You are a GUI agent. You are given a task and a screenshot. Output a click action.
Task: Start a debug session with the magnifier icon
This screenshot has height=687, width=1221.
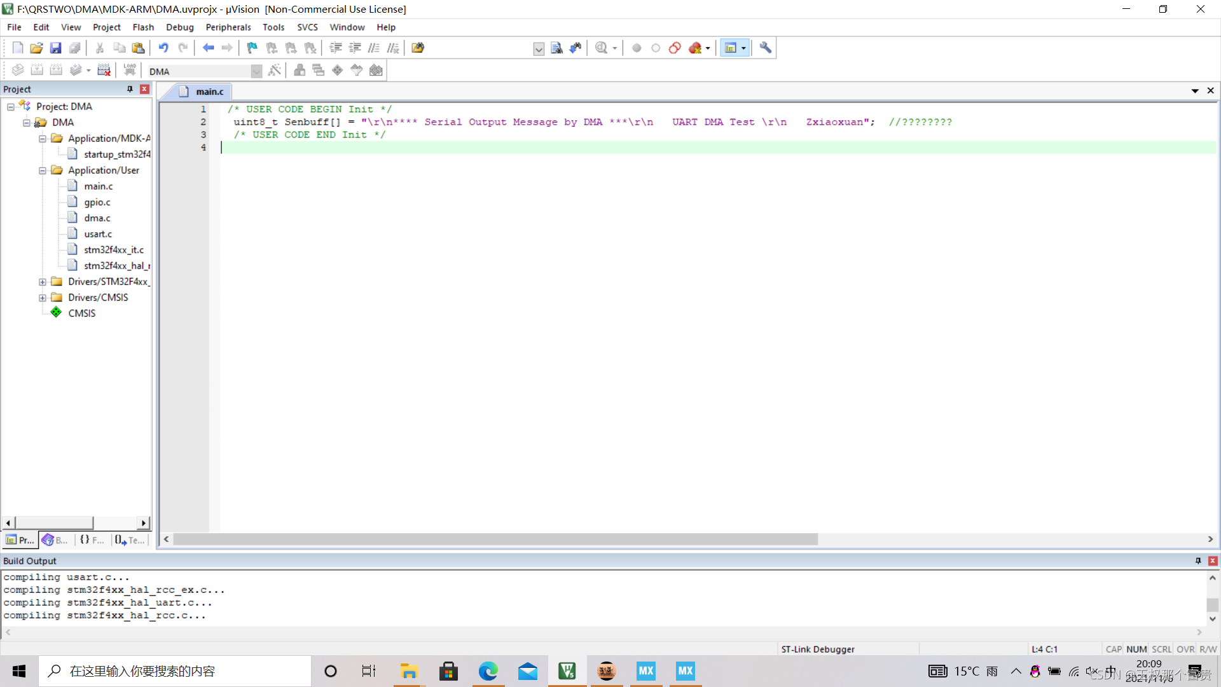click(601, 48)
